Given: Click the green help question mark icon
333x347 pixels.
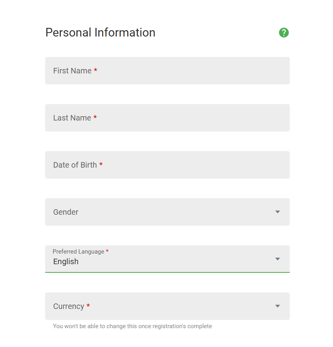Looking at the screenshot, I should [284, 33].
